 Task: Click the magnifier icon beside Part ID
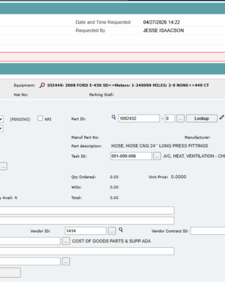tap(114, 117)
